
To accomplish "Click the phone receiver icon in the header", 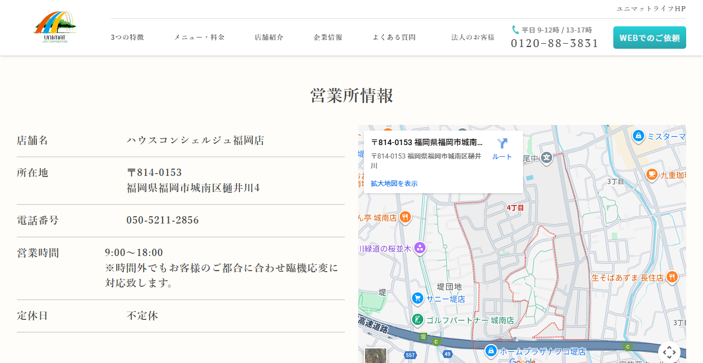I will [x=515, y=29].
